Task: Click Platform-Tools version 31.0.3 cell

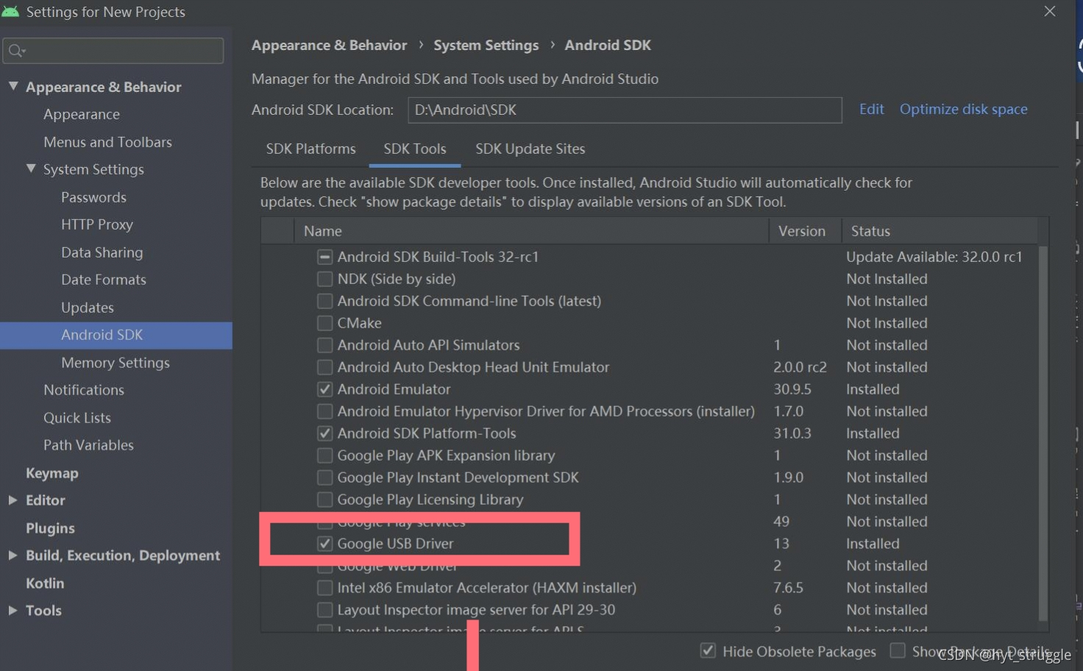Action: [792, 433]
